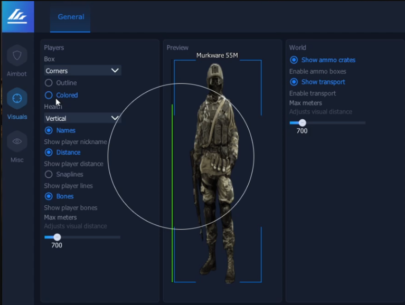Click the Outline label text

[67, 83]
